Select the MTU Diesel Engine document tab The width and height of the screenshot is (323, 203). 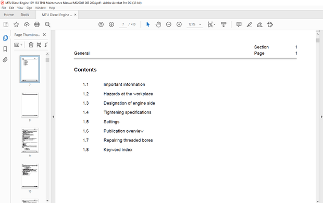click(57, 15)
